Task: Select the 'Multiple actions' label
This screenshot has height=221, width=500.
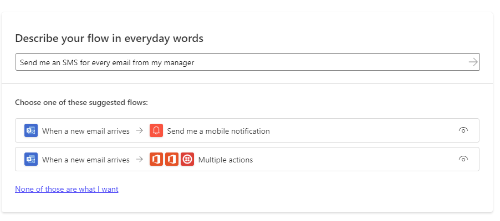Action: (226, 160)
